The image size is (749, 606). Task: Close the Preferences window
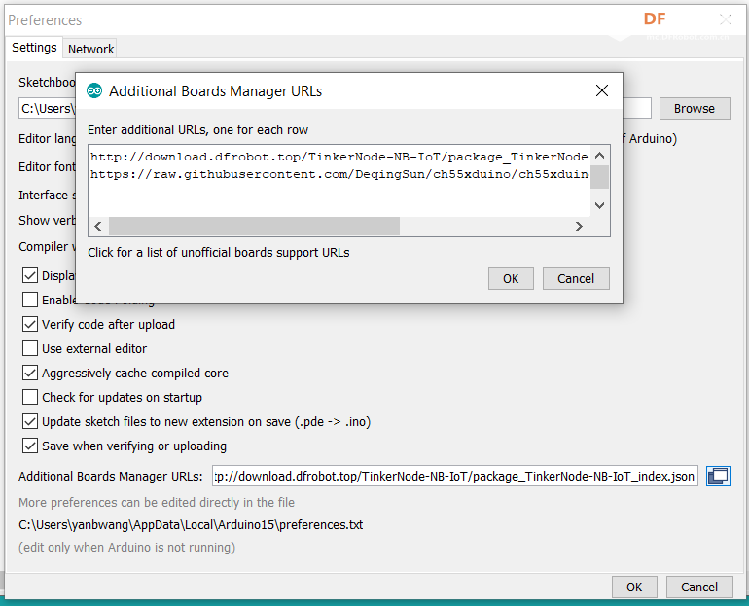[x=726, y=19]
